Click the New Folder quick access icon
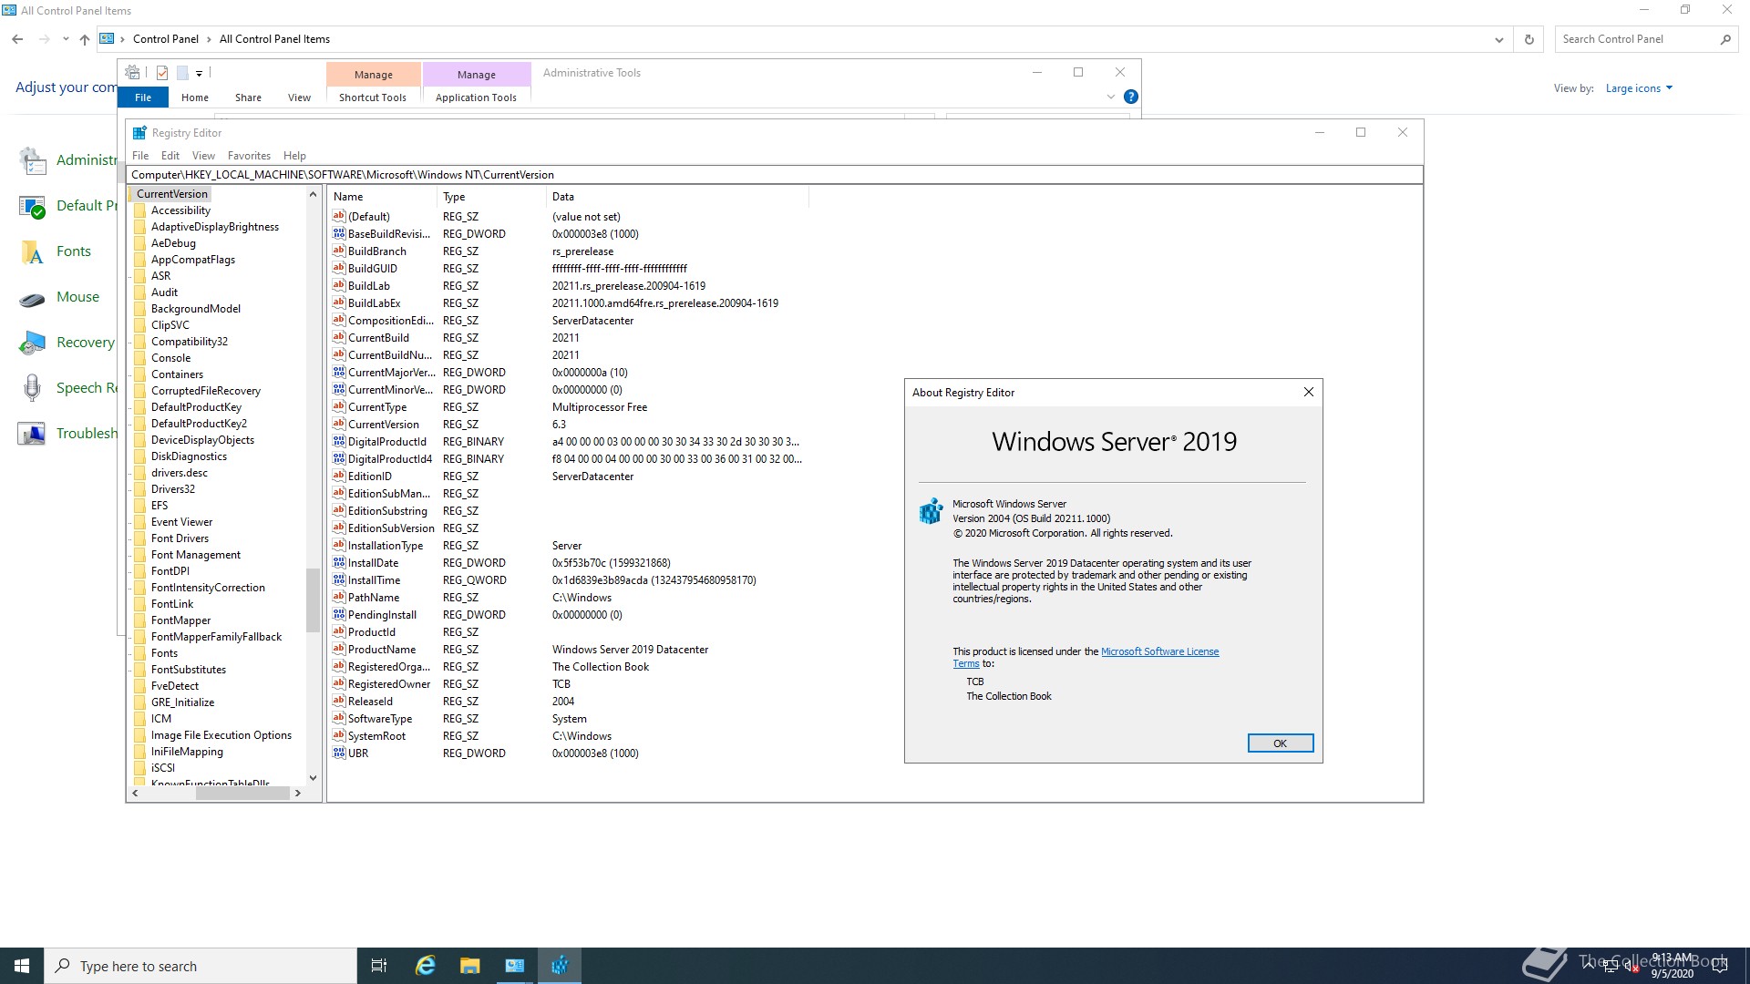Image resolution: width=1750 pixels, height=984 pixels. (x=182, y=73)
